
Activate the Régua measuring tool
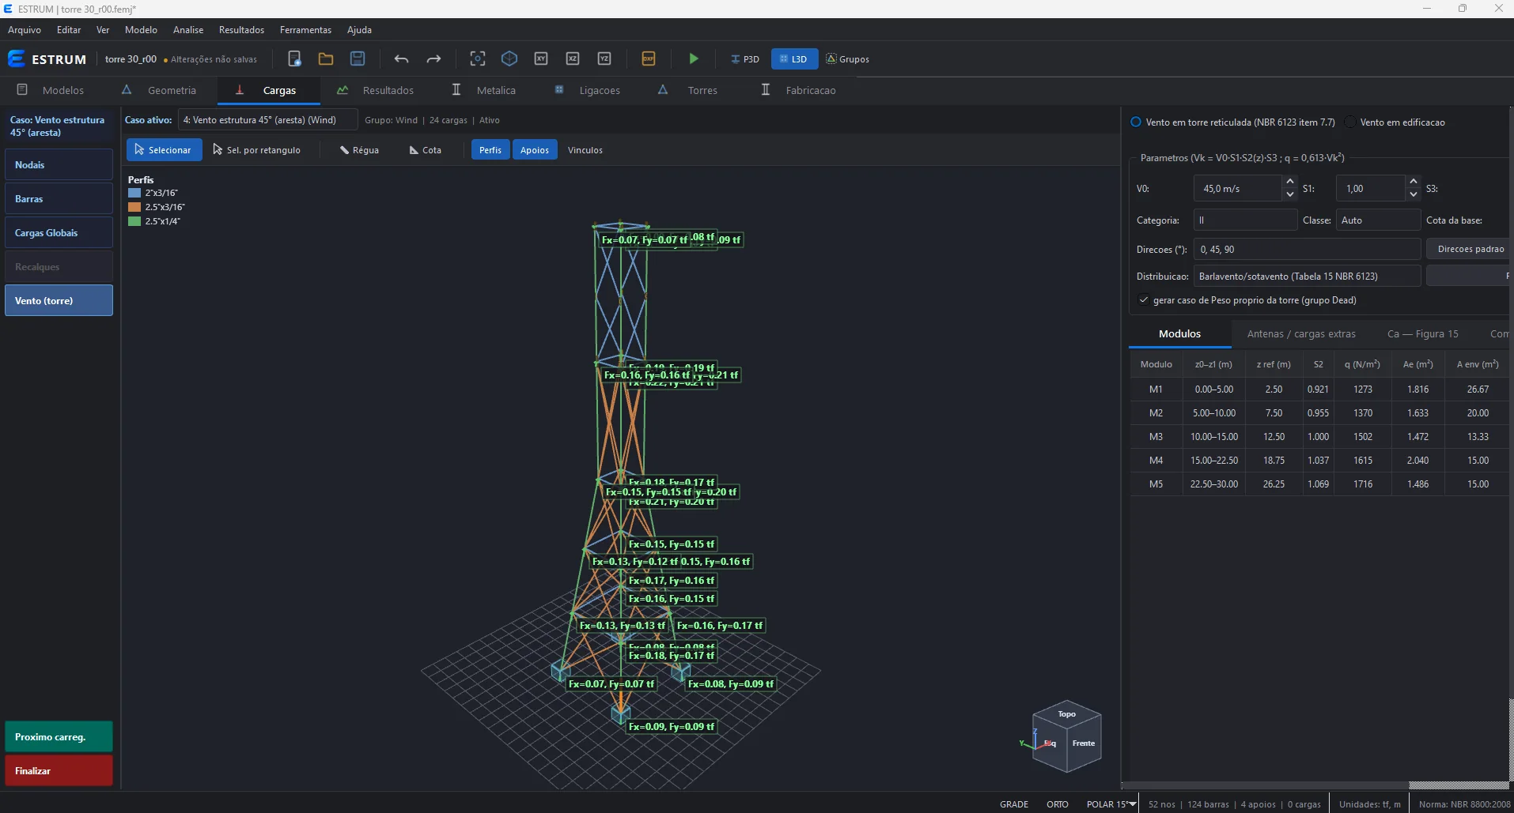(x=359, y=150)
